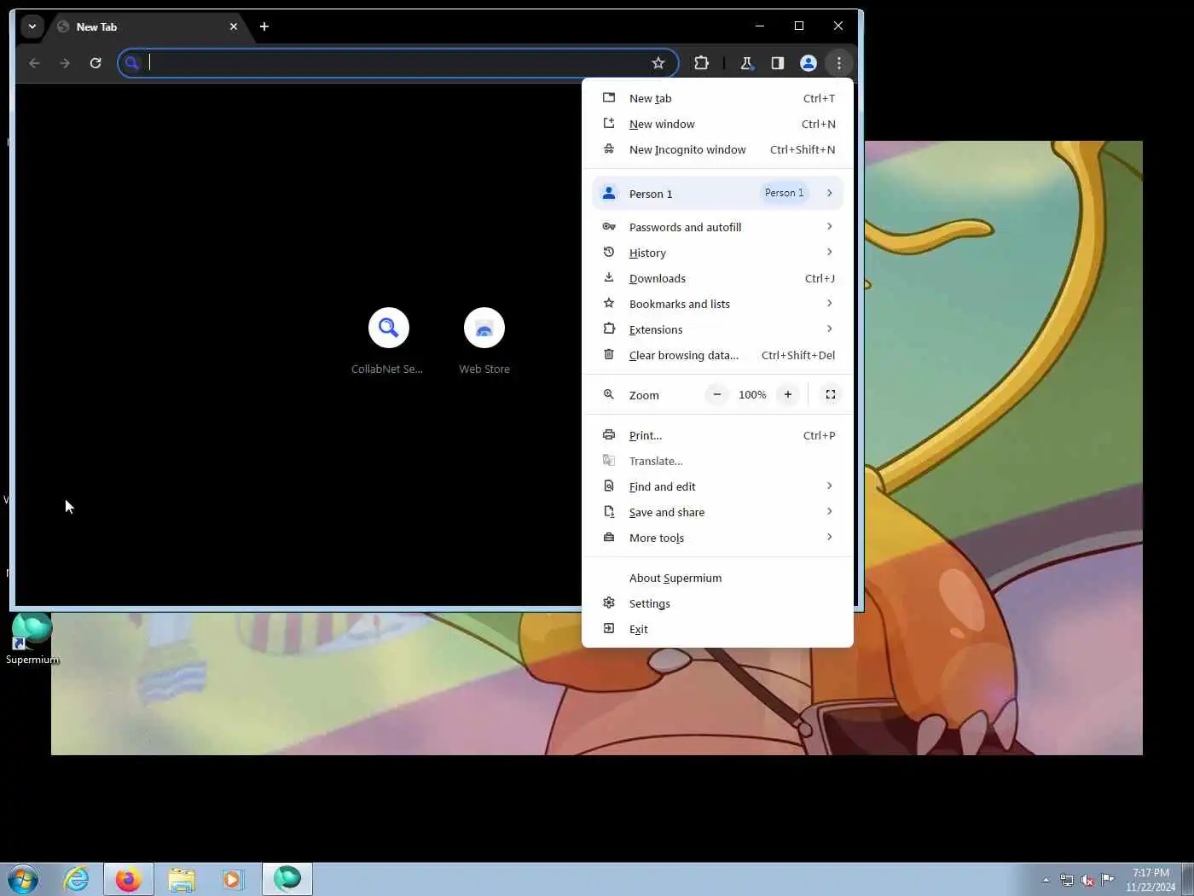This screenshot has height=896, width=1194.
Task: Open the Chrome Labs flask icon
Action: (746, 63)
